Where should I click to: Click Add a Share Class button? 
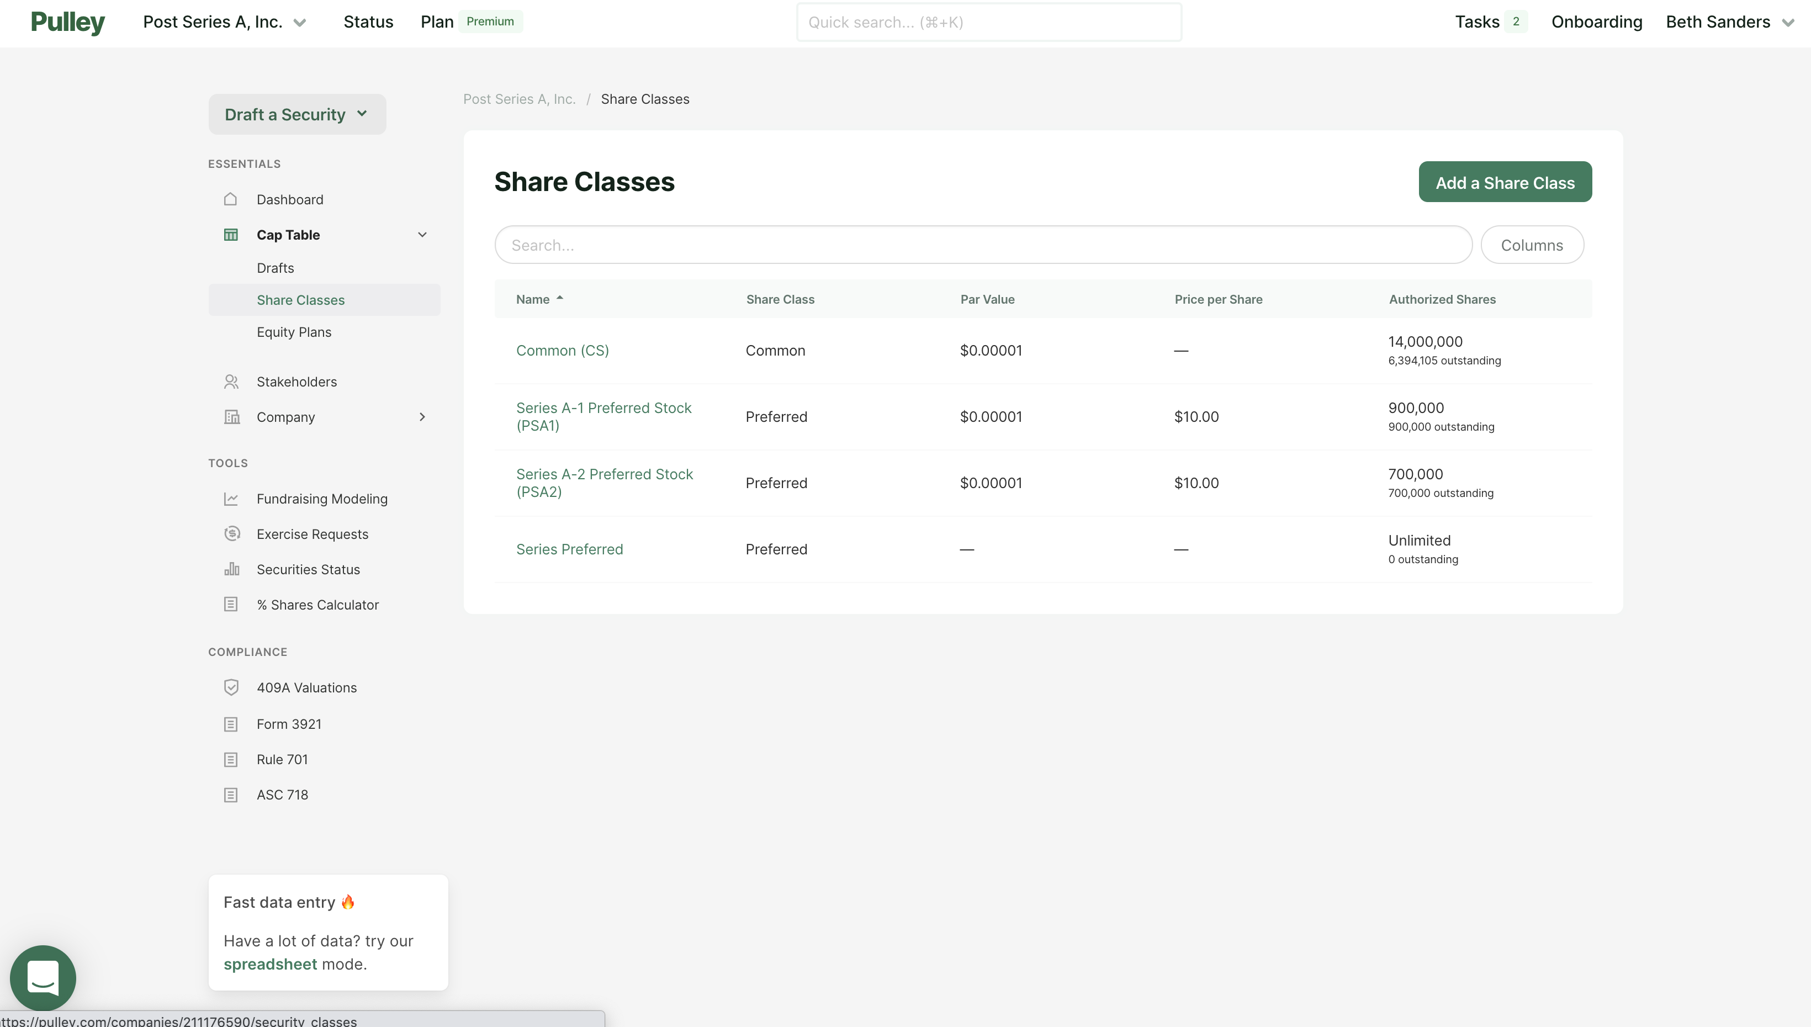[x=1504, y=181]
